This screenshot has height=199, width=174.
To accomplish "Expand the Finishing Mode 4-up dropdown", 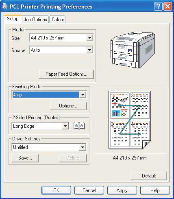I will tap(83, 94).
